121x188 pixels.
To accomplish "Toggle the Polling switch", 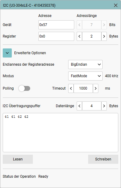I will pos(24,88).
